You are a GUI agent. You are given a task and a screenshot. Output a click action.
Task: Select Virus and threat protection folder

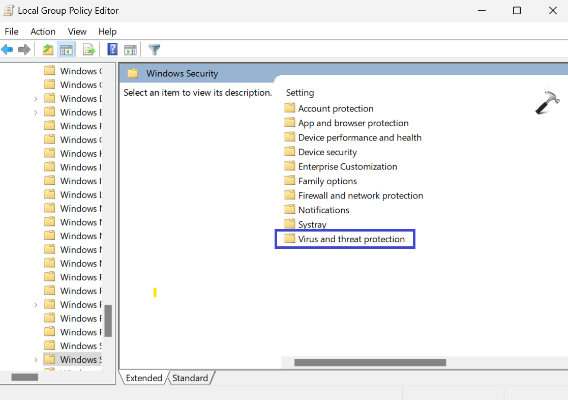[345, 239]
